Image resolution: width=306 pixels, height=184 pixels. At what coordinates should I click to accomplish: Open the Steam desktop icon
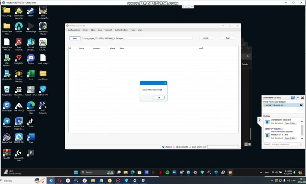click(x=31, y=12)
